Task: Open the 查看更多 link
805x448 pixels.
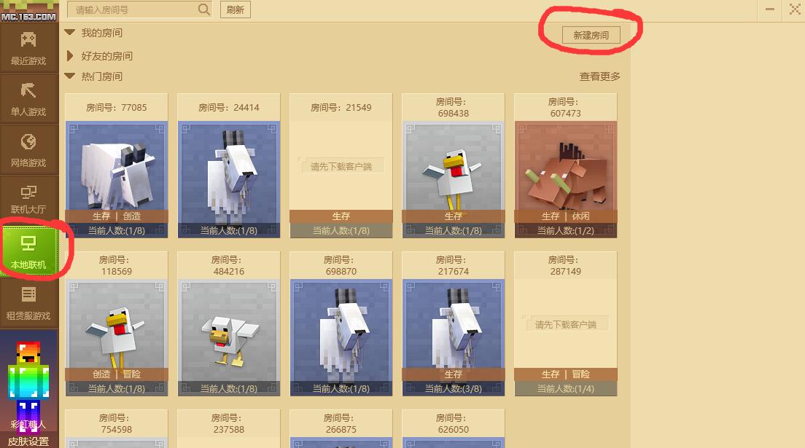Action: pyautogui.click(x=599, y=76)
